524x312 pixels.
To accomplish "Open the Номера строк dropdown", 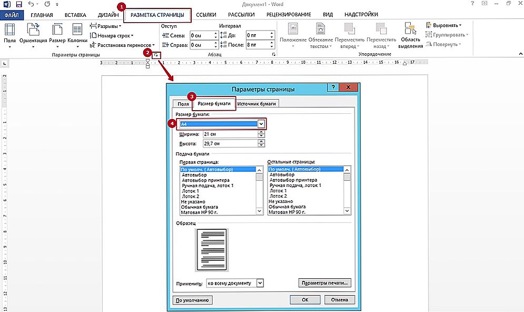I will click(112, 35).
